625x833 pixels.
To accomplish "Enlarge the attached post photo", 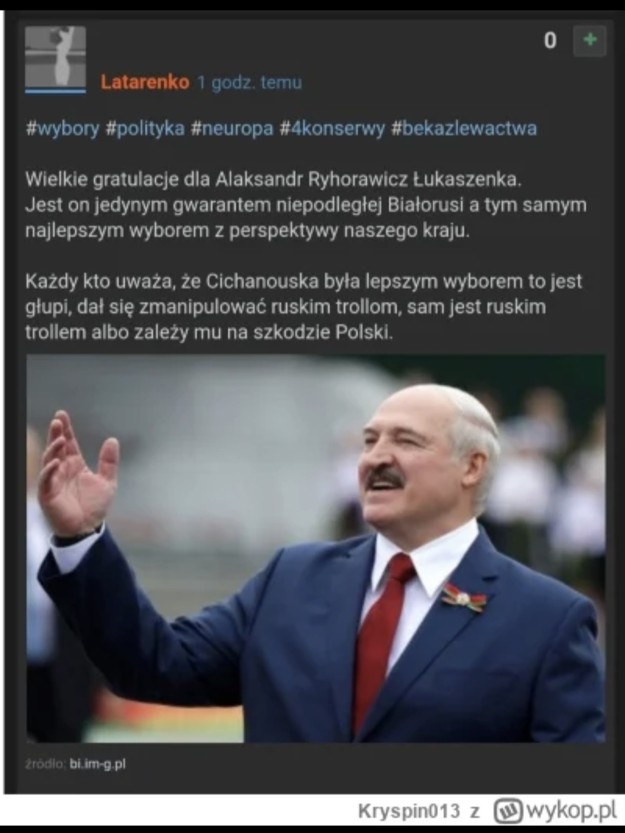I will (316, 548).
